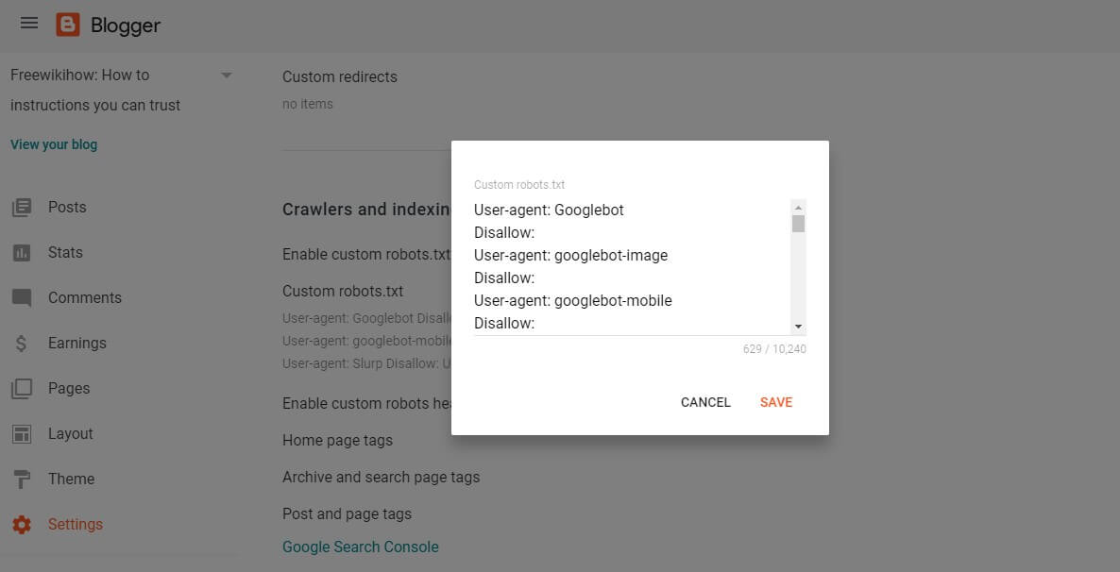The width and height of the screenshot is (1120, 572).
Task: Expand the blog selector dropdown arrow
Action: 225,74
